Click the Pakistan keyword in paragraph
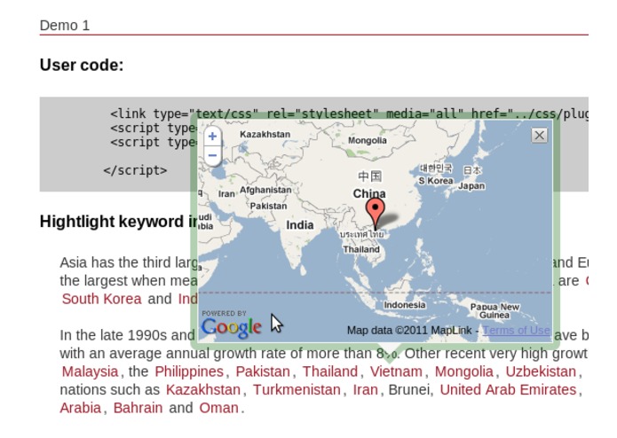The width and height of the screenshot is (617, 438). pyautogui.click(x=263, y=372)
